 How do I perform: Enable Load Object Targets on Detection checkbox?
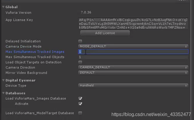80,62
